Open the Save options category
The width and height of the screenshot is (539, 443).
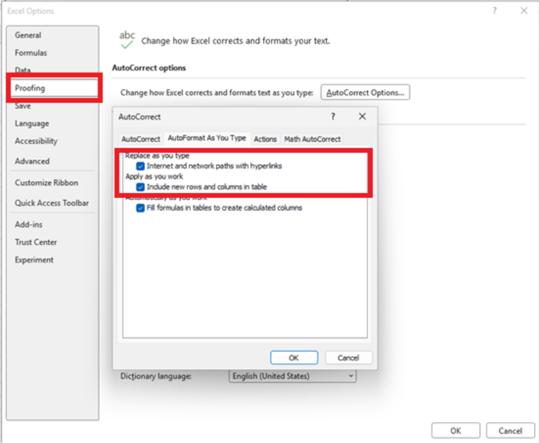(23, 106)
